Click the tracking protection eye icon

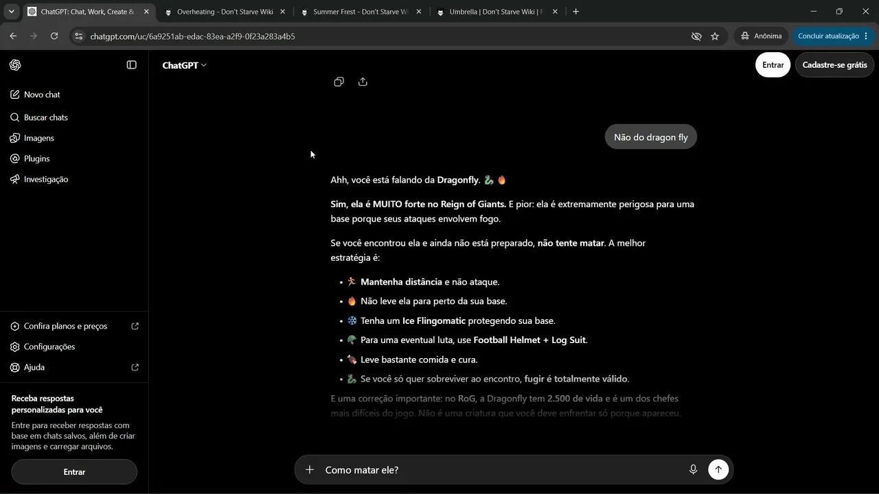(x=696, y=36)
